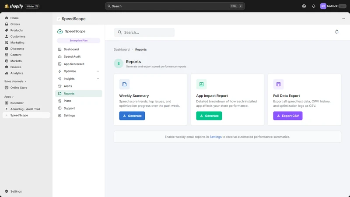This screenshot has height=197, width=350.
Task: Open the SpeedScope three-dot more menu
Action: pos(343,19)
